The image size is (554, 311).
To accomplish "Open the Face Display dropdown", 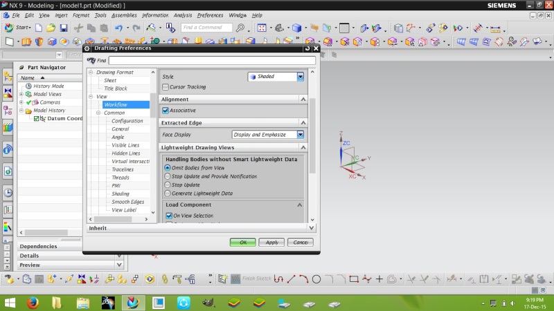I will (301, 135).
